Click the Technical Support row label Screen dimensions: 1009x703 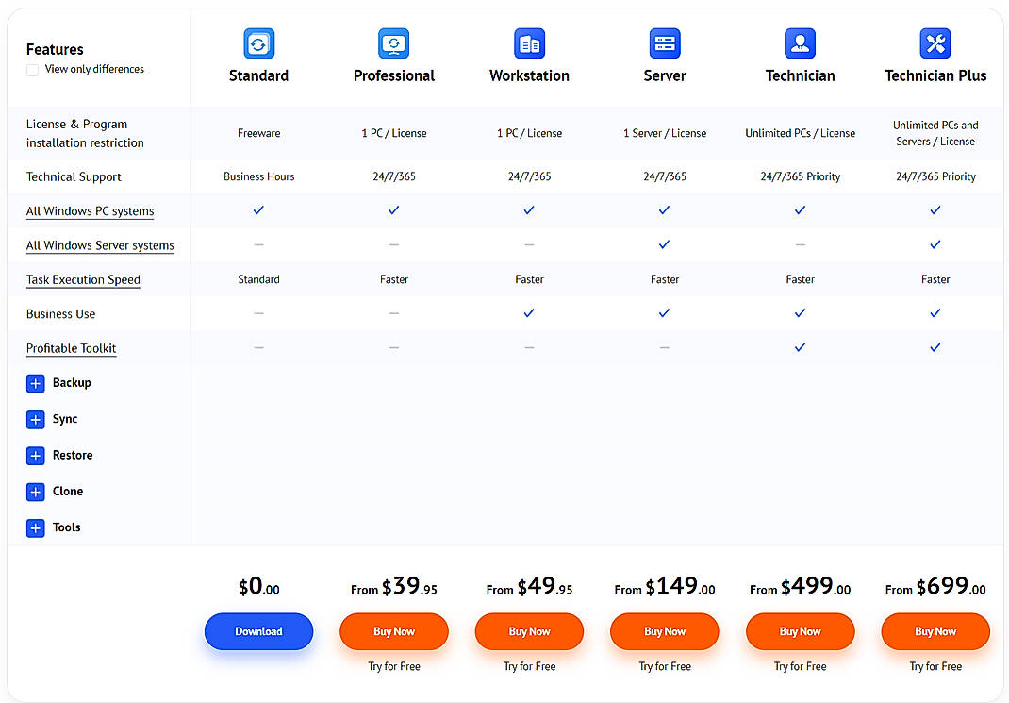(x=74, y=177)
